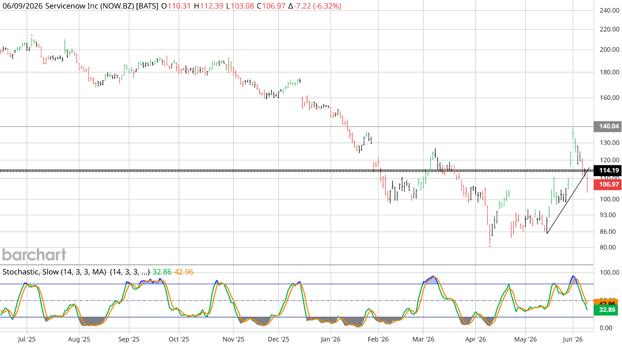Click the 86.00 price axis label
The height and width of the screenshot is (346, 622).
pos(609,232)
